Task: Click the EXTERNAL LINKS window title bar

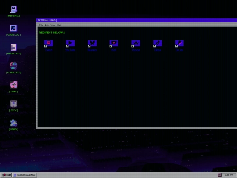Action: [x=136, y=20]
